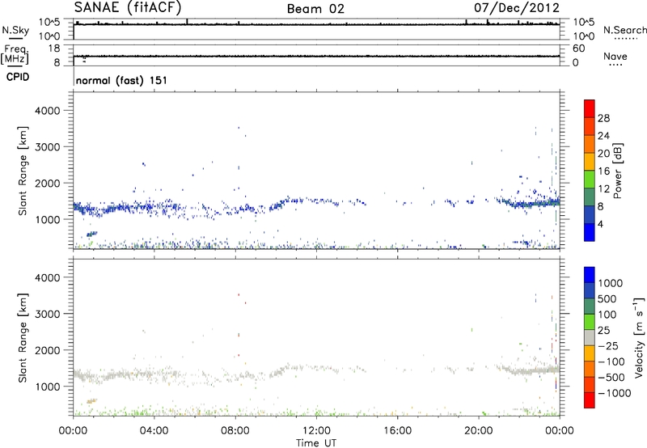647x448 pixels.
Task: Click the blue top segment of Velocity colorbar
Action: click(590, 275)
